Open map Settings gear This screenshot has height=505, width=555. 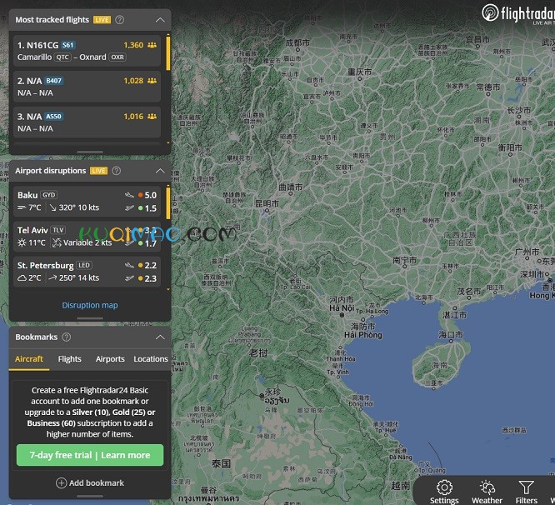tap(444, 492)
